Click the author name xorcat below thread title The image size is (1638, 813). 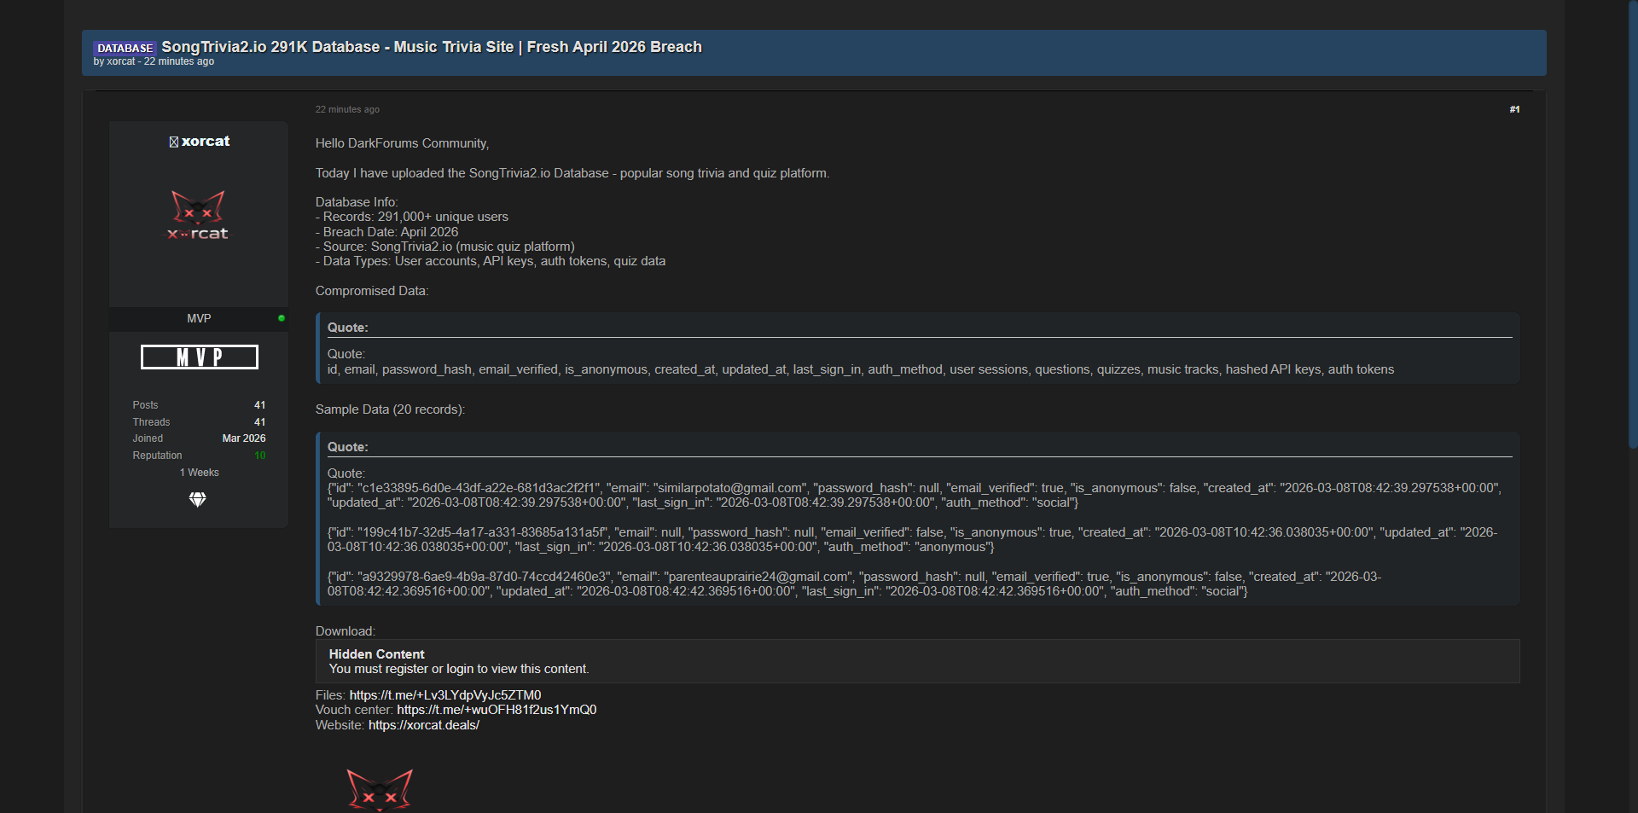pyautogui.click(x=121, y=61)
